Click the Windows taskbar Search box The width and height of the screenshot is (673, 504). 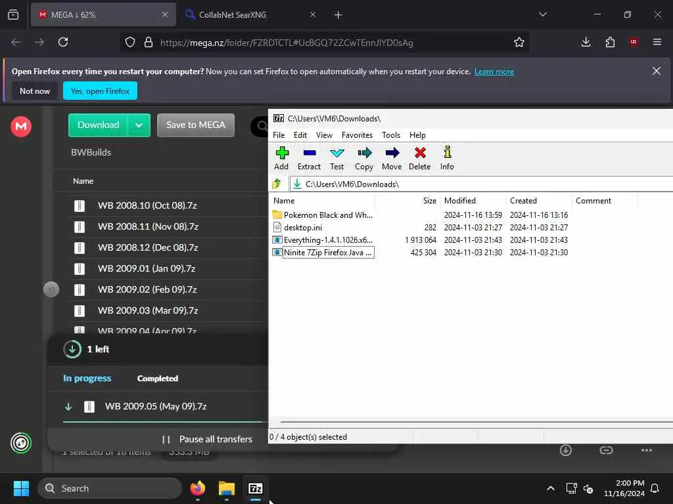pyautogui.click(x=110, y=488)
